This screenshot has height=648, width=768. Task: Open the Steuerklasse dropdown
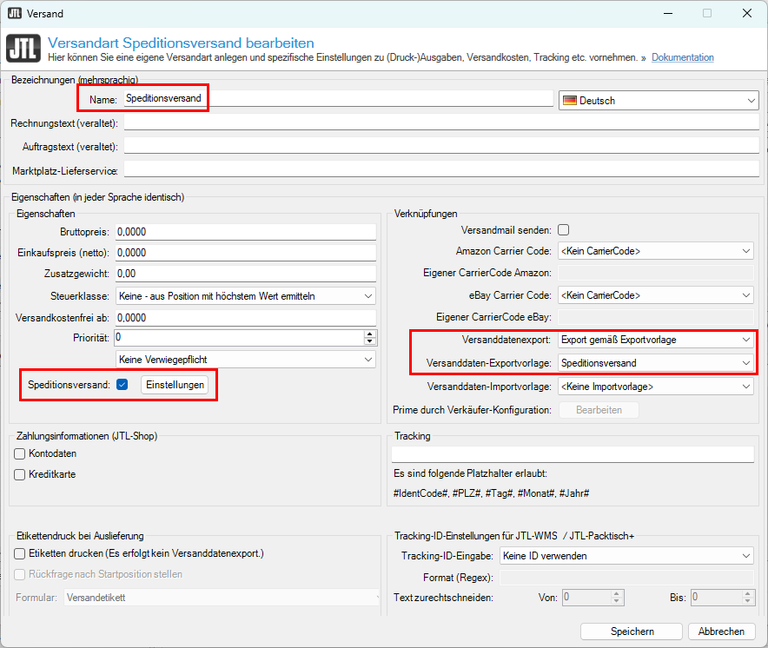(x=245, y=296)
